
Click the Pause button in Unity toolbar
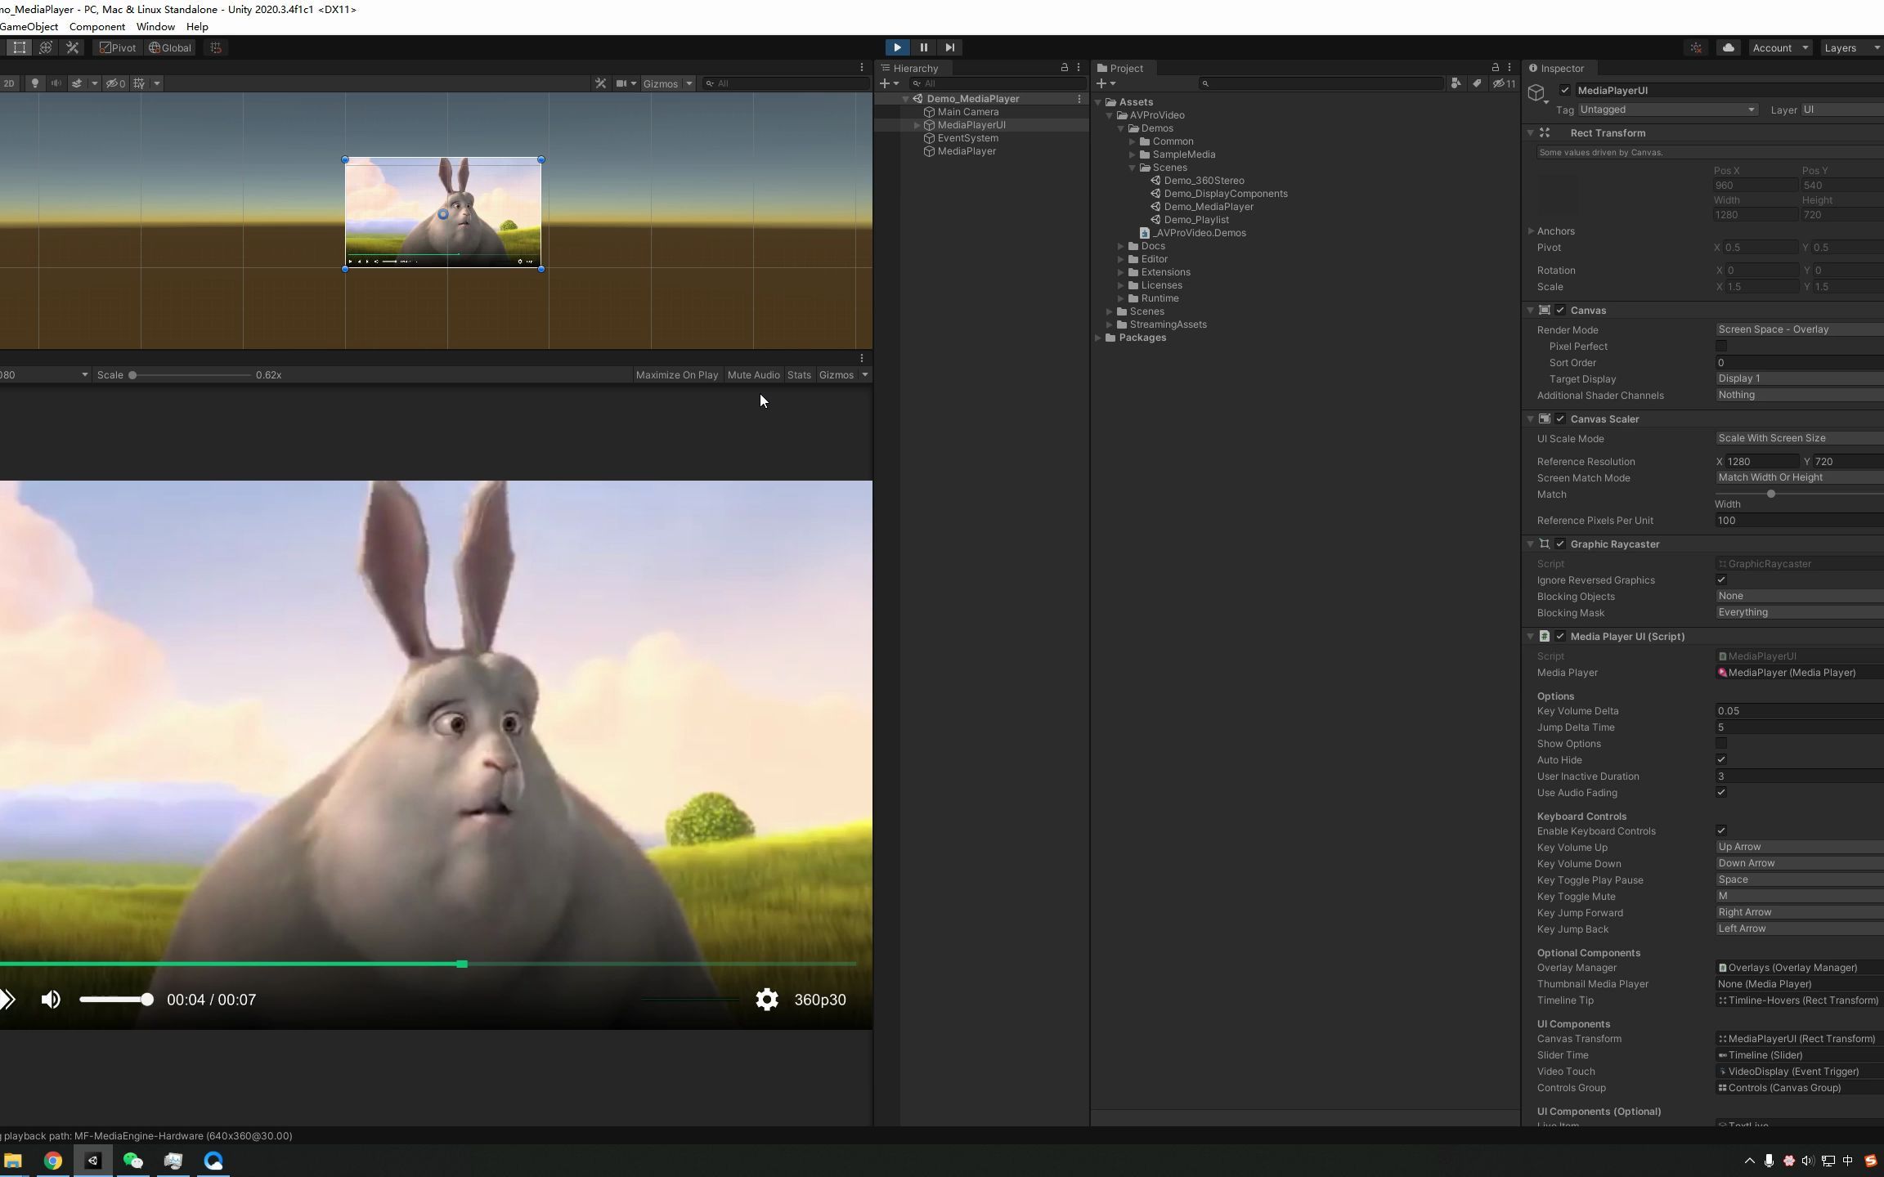pyautogui.click(x=923, y=47)
